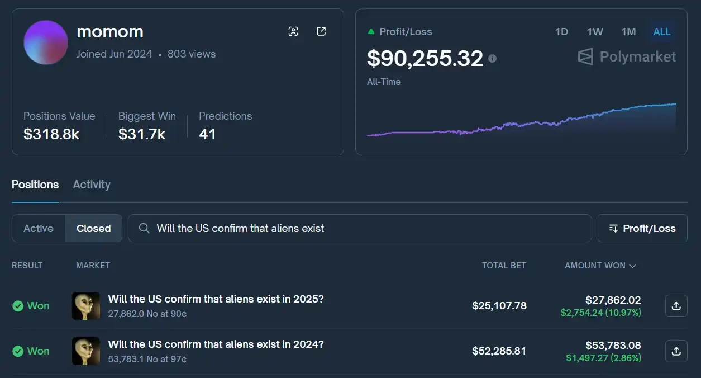701x378 pixels.
Task: Switch to the Activity tab
Action: pyautogui.click(x=91, y=185)
